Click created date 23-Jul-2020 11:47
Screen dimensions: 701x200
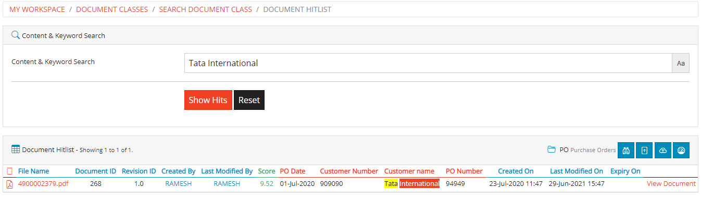point(516,183)
